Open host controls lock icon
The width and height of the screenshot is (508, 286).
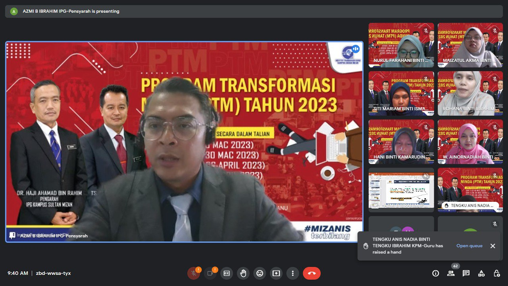496,273
